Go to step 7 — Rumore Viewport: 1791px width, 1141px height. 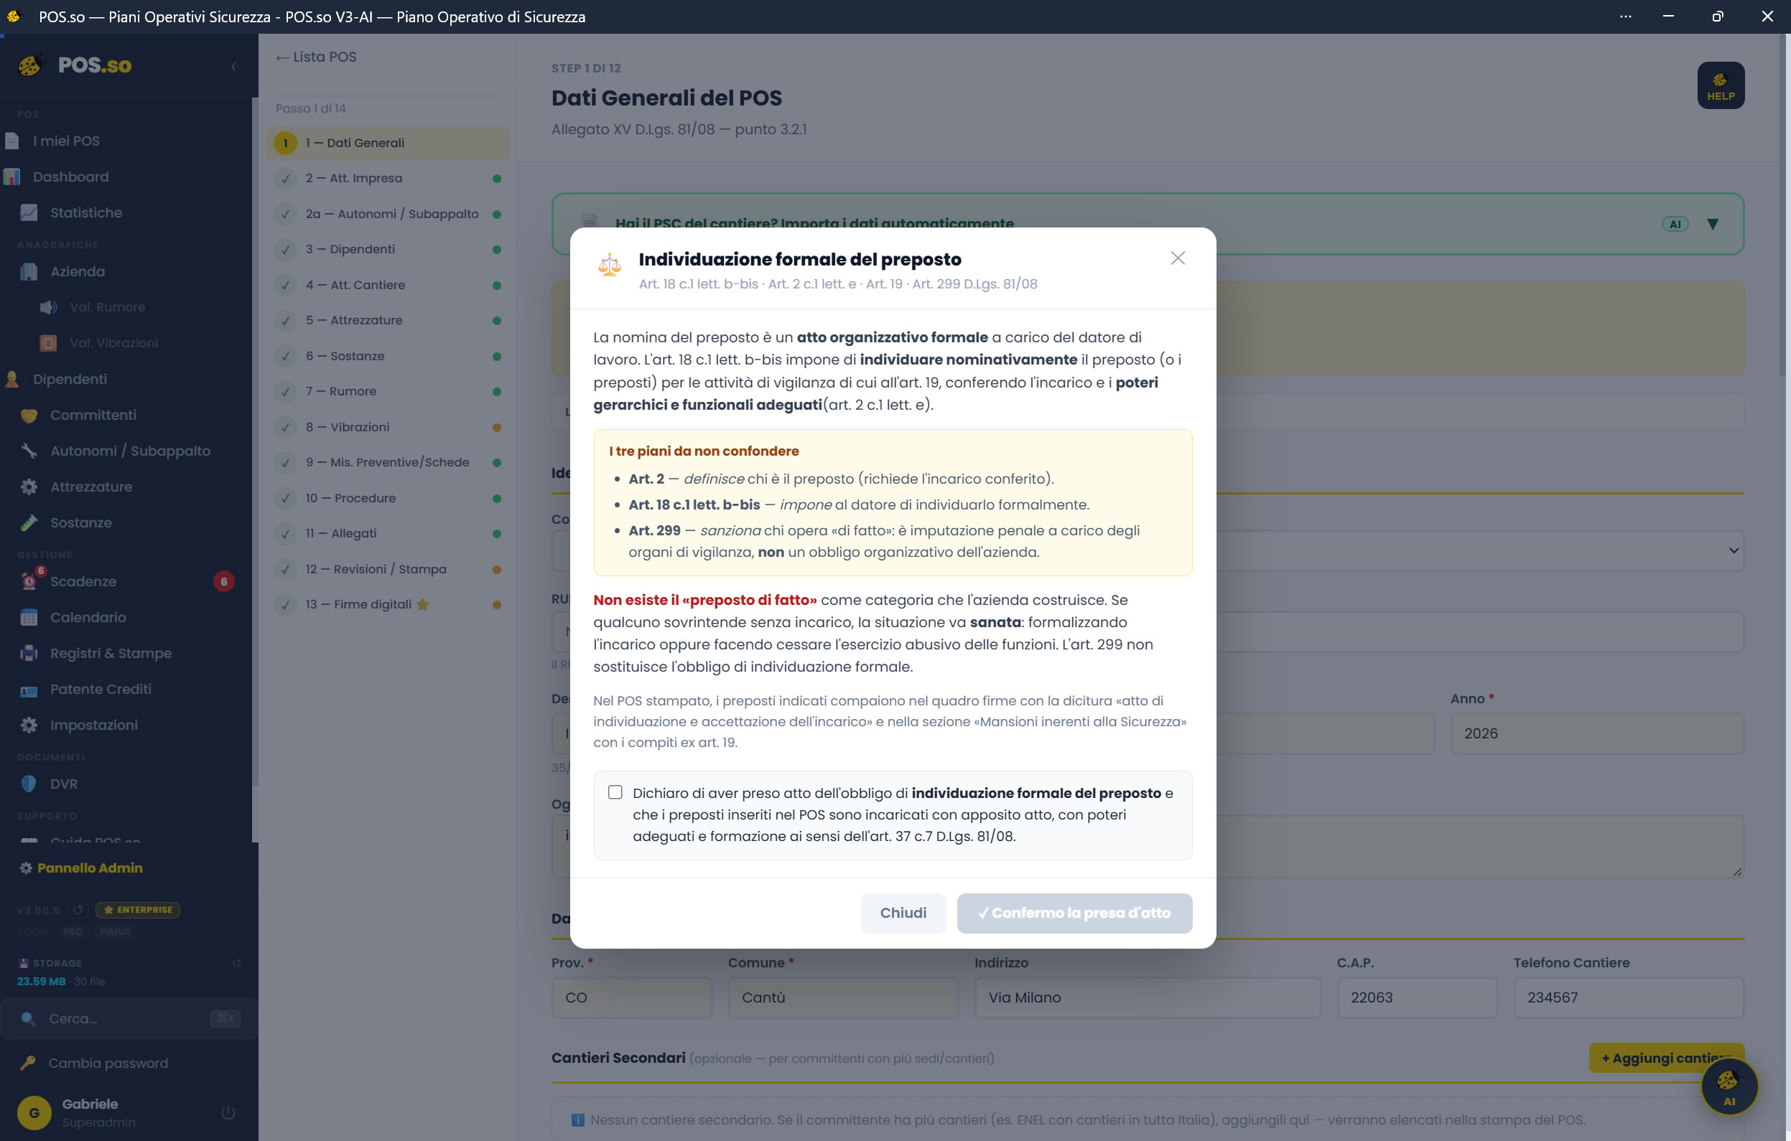(x=387, y=391)
